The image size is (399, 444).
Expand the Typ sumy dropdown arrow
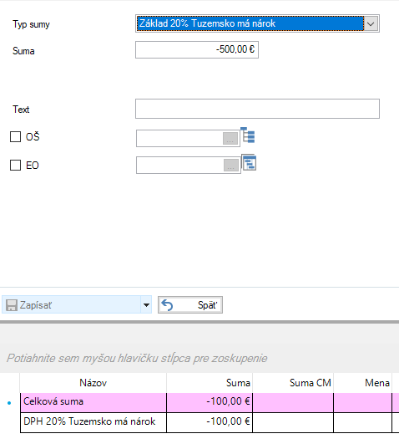[x=371, y=23]
